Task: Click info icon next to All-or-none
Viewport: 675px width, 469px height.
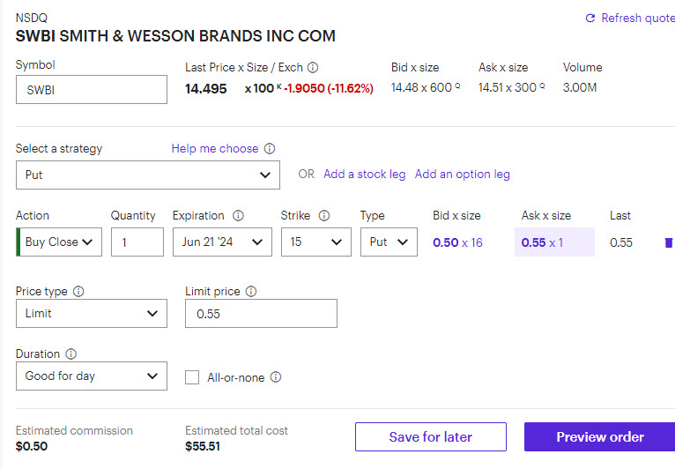Action: point(276,377)
